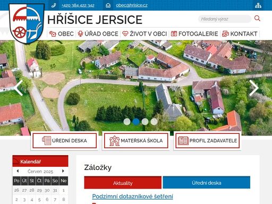The width and height of the screenshot is (272, 204).
Task: Go to next month in calendar
Action: 63,171
